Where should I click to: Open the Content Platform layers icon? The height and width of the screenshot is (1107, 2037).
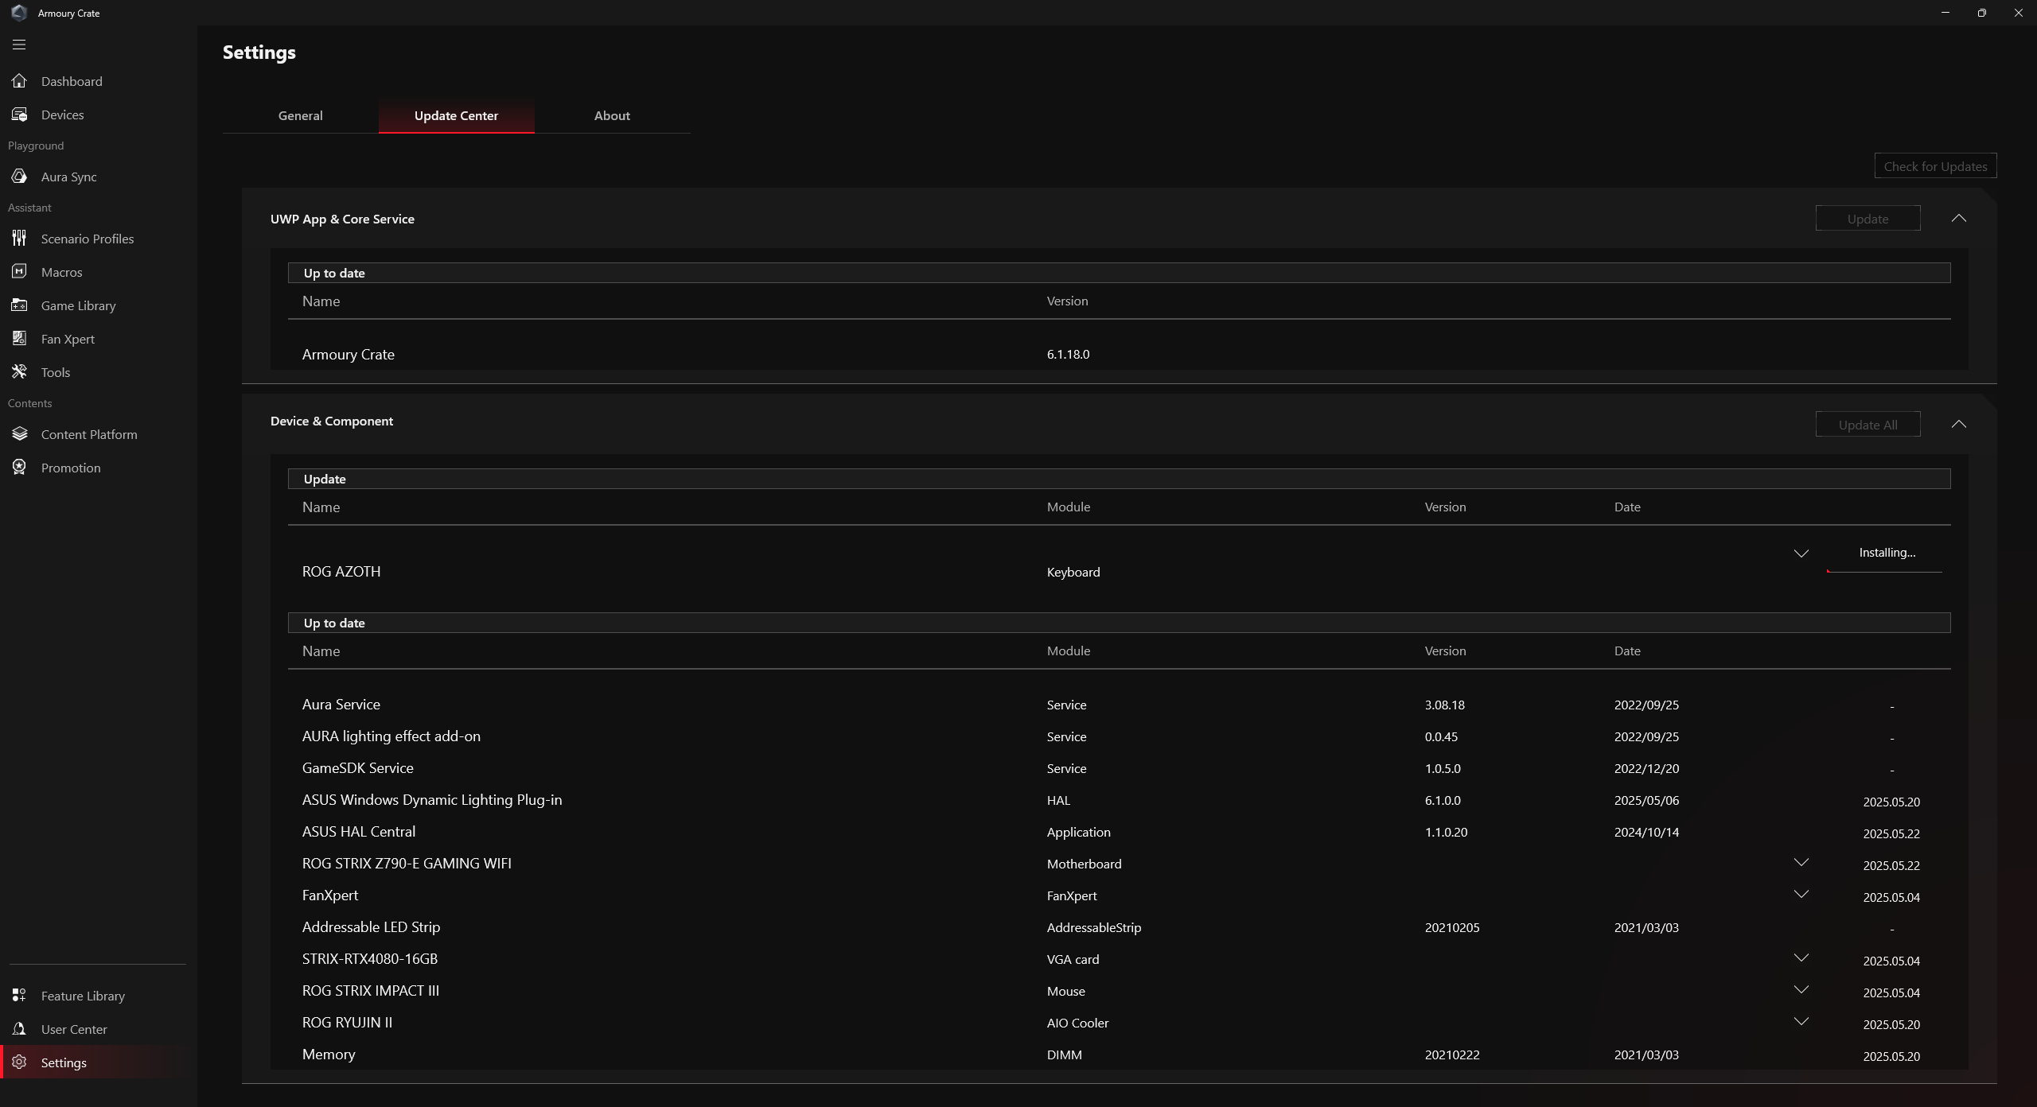(x=19, y=434)
